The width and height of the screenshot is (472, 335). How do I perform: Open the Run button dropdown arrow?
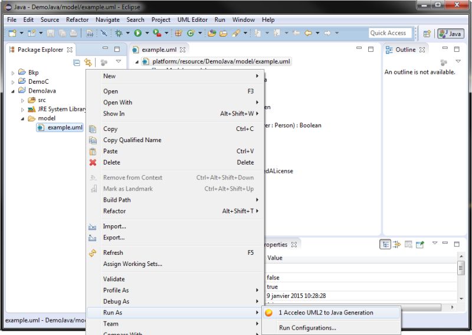tap(147, 33)
